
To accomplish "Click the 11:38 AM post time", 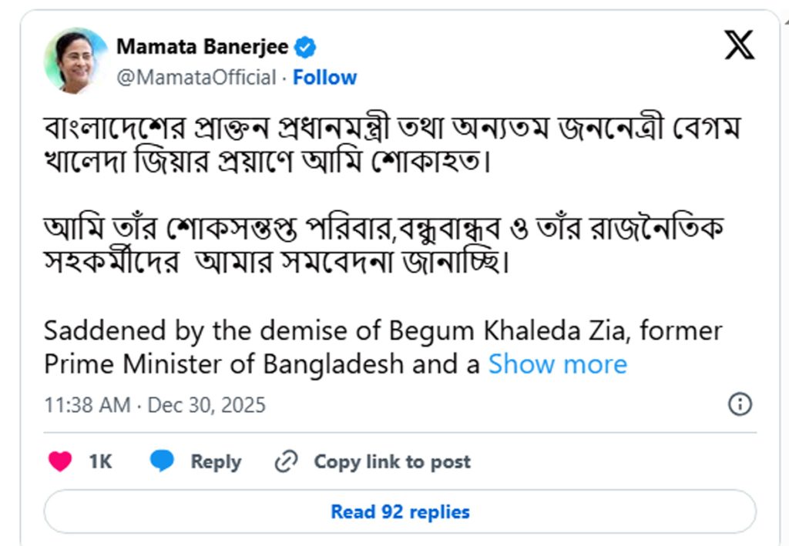I will pyautogui.click(x=87, y=405).
